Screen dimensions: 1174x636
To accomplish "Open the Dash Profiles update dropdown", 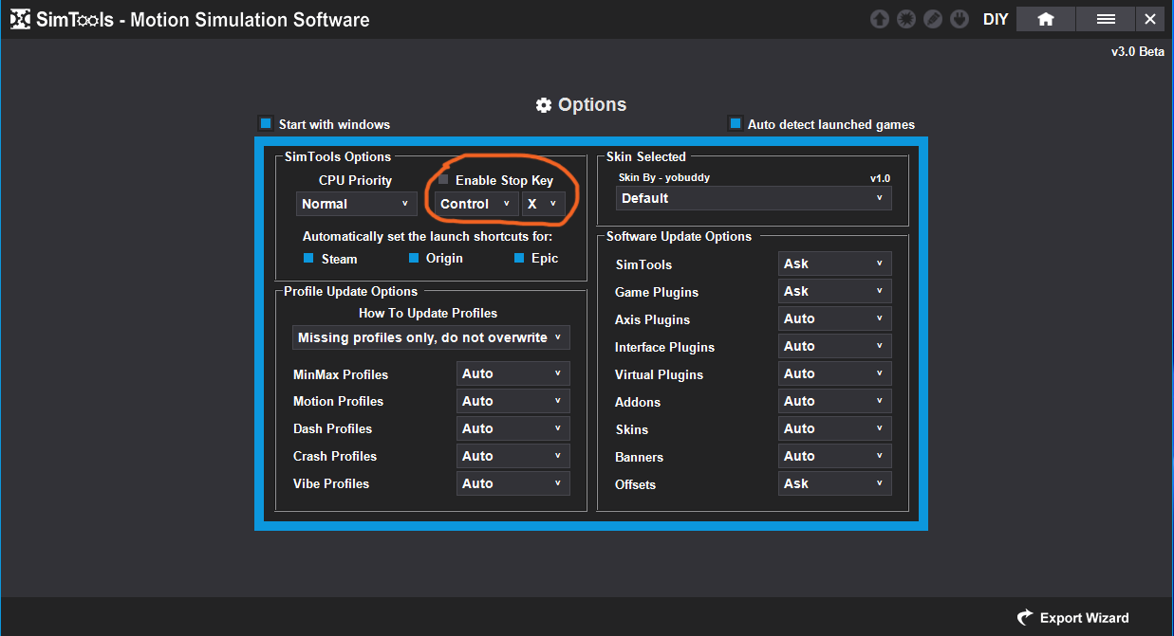I will point(513,428).
